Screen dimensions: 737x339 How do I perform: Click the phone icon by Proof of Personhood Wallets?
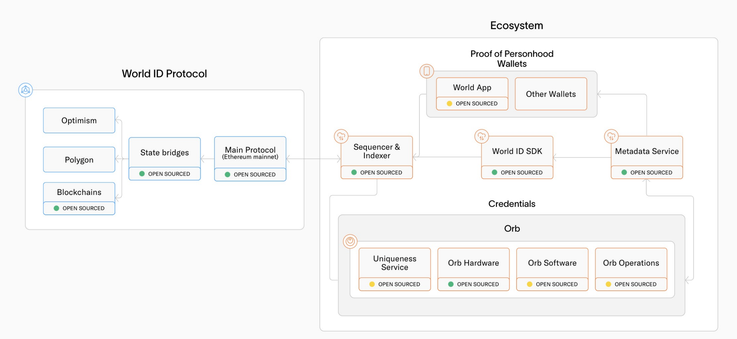coord(427,71)
